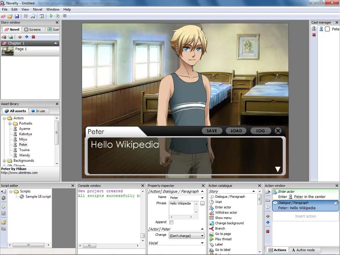
Task: Collapse the [Actor] Peter section
Action: click(202, 229)
